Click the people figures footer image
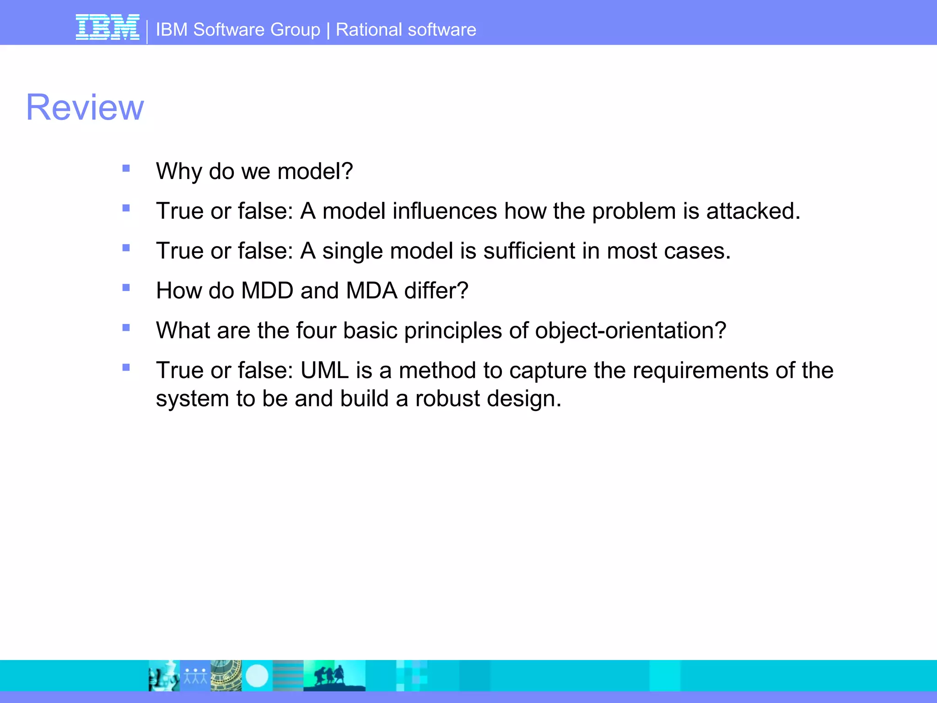Image resolution: width=937 pixels, height=703 pixels. pos(195,676)
